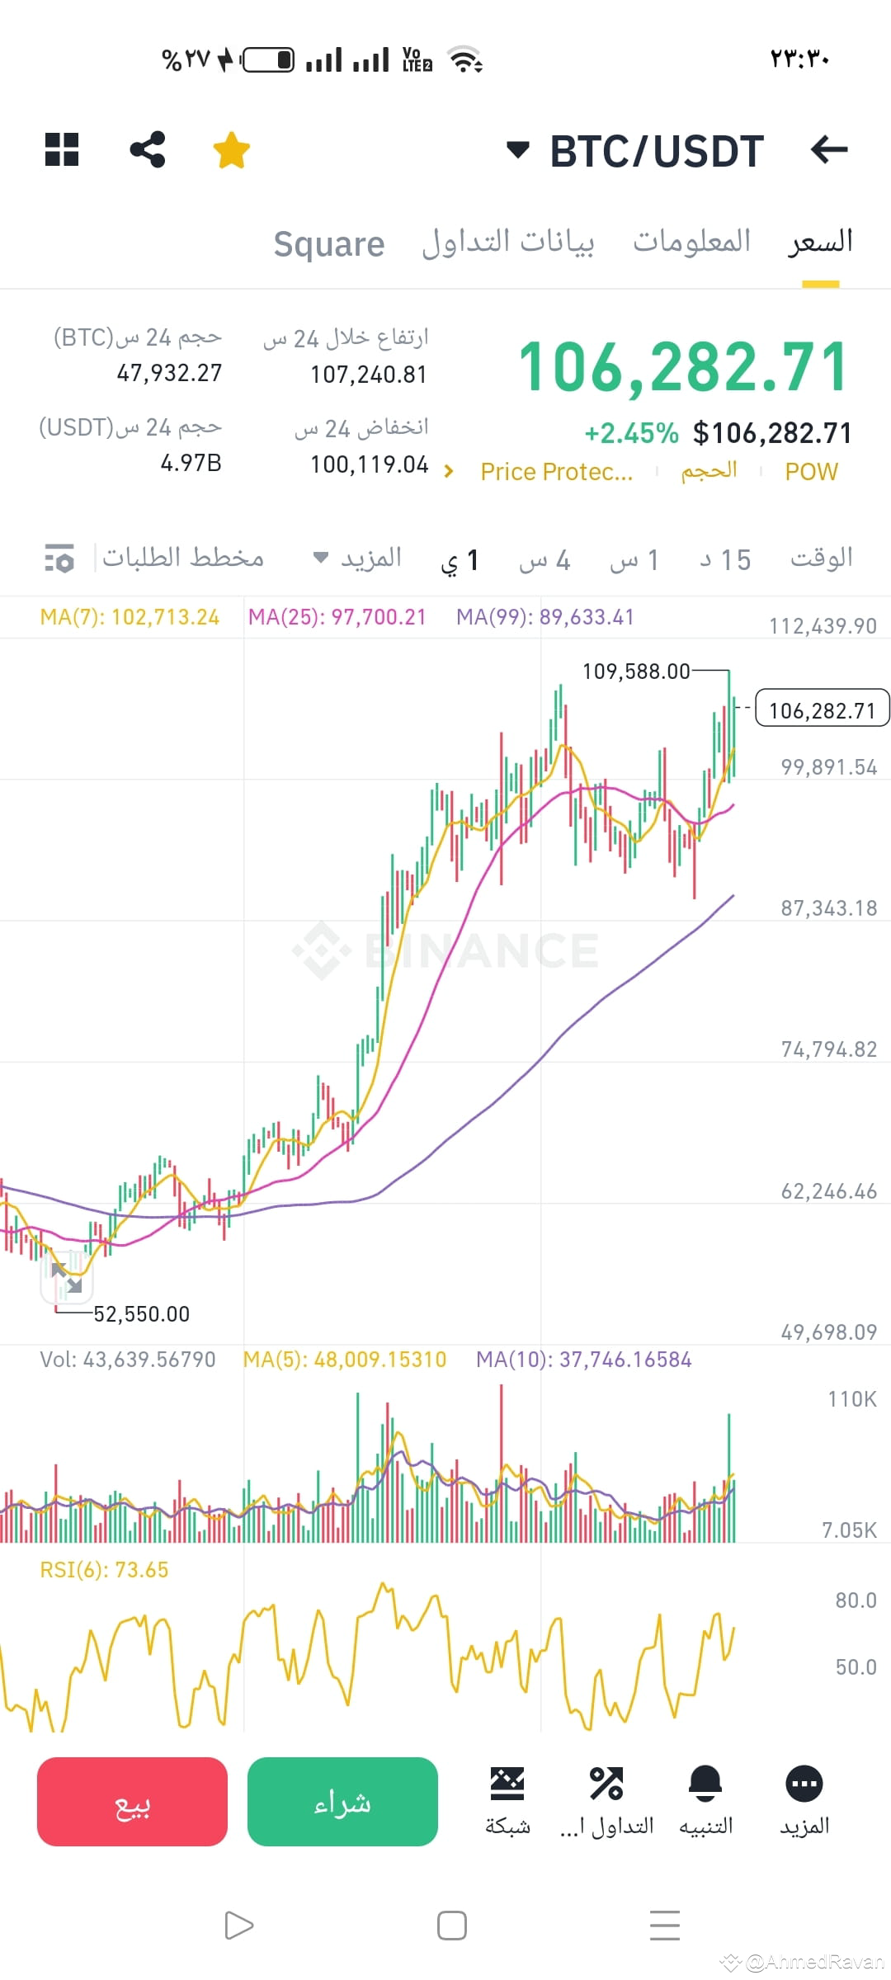Tap the order book settings icon

tap(59, 558)
